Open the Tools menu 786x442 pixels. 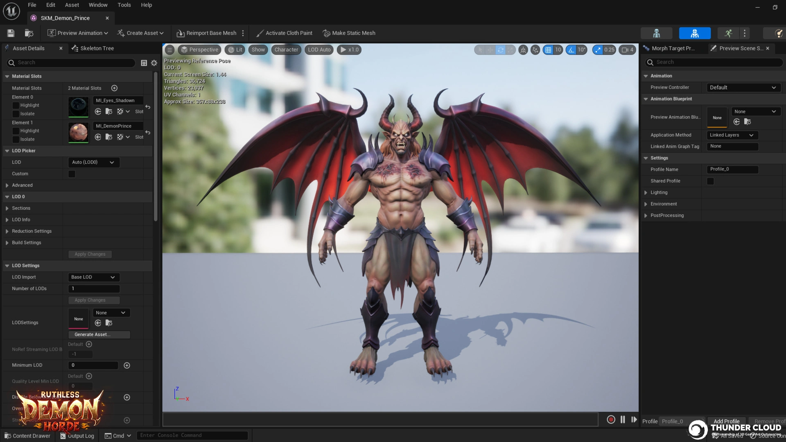(x=124, y=5)
